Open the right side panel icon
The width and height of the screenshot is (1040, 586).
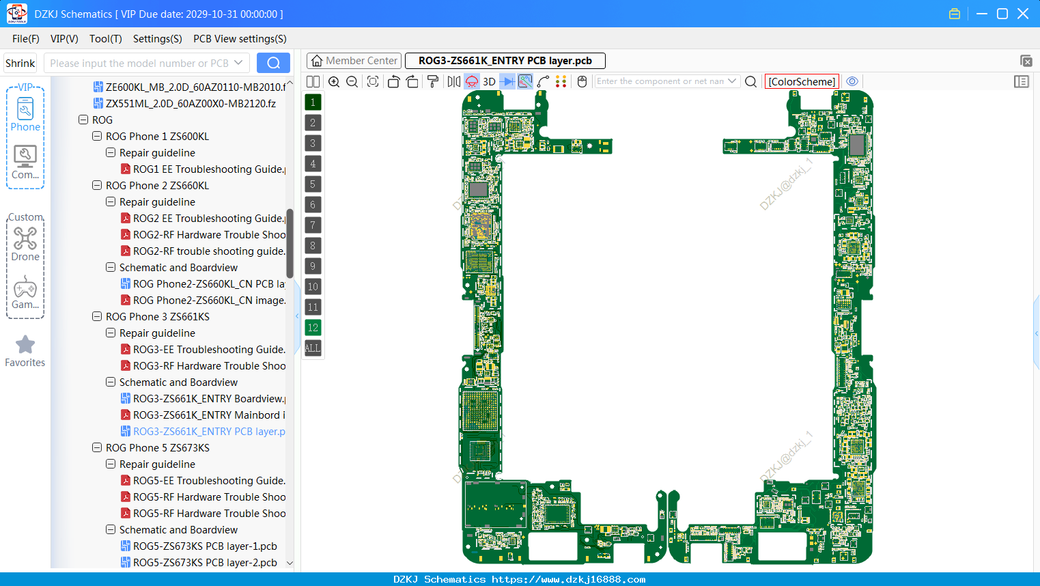click(x=1022, y=81)
